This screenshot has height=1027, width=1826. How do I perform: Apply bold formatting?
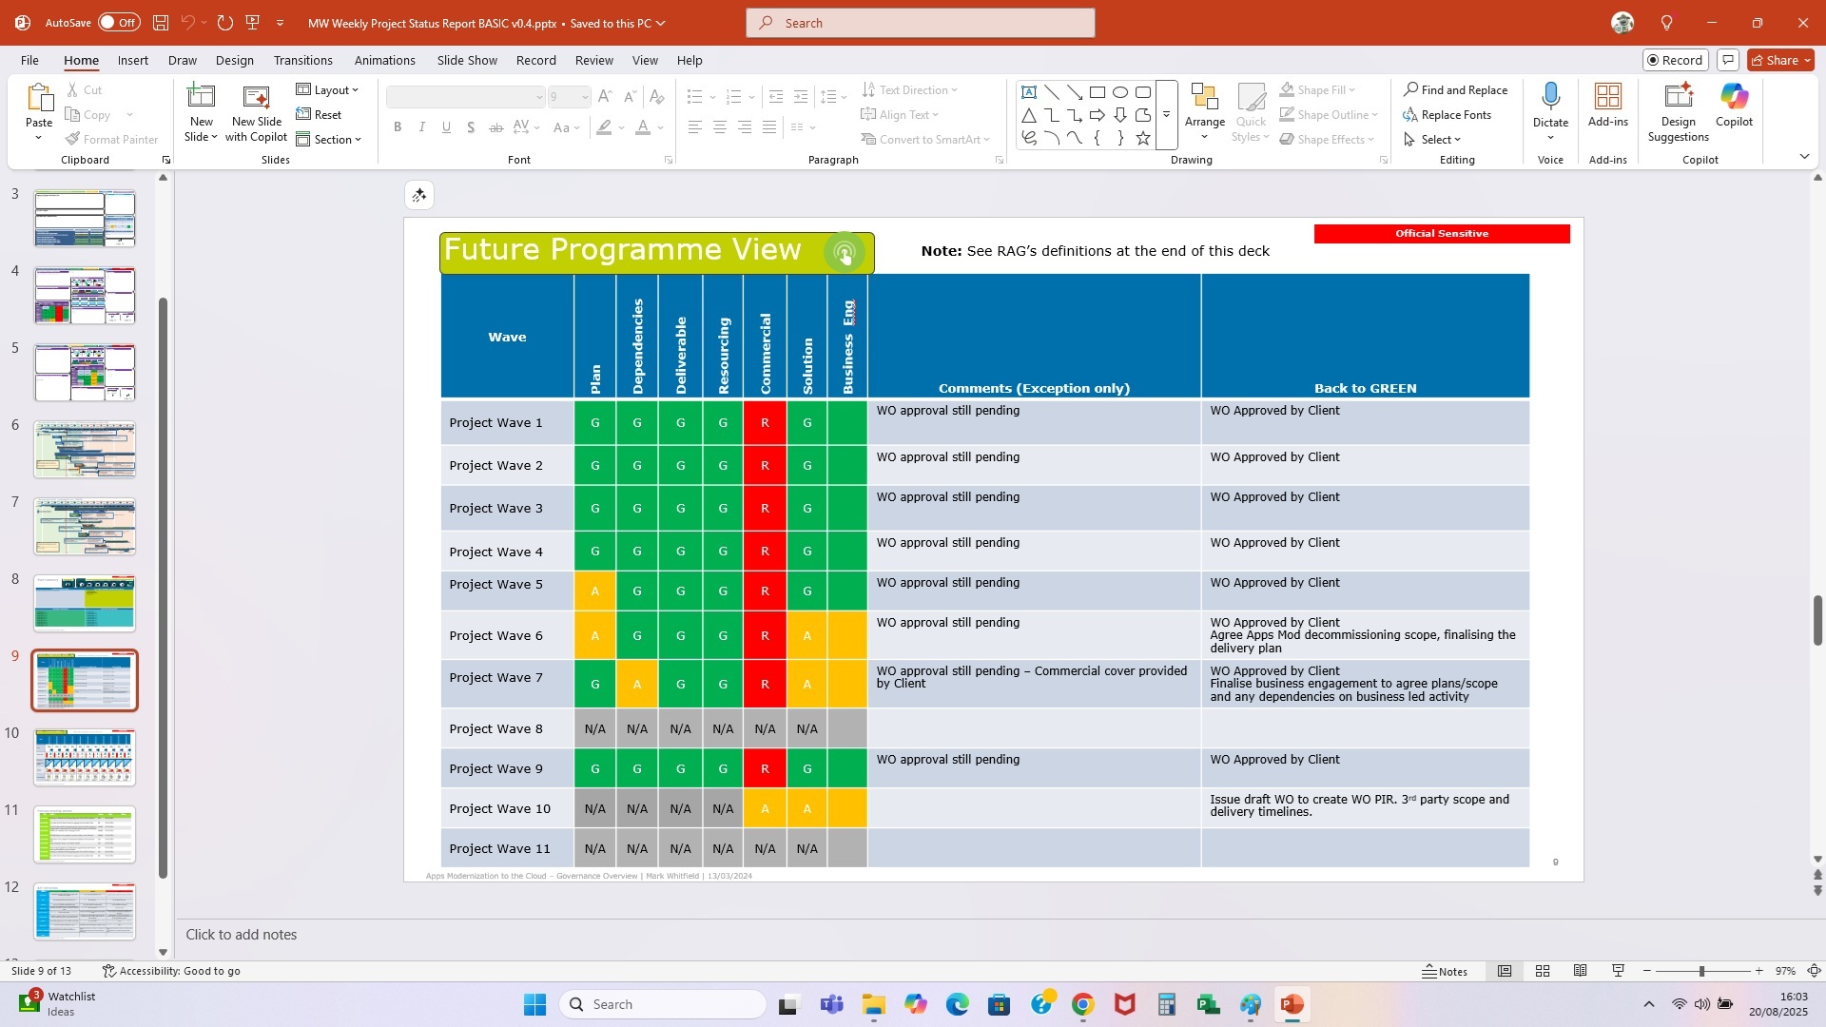[398, 126]
